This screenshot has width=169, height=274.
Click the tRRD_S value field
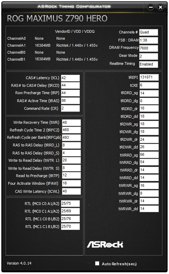click(71, 153)
